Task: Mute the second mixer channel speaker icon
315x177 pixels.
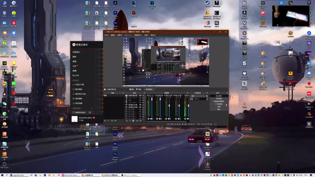Action: coord(160,119)
